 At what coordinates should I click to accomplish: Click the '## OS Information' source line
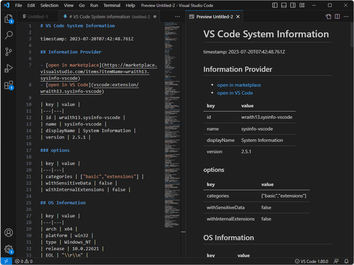point(63,203)
